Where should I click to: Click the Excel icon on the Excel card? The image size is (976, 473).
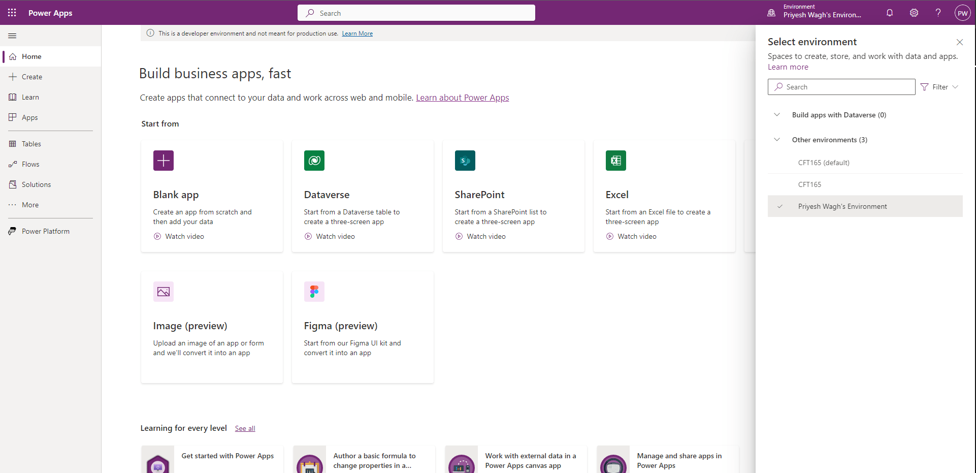point(615,160)
